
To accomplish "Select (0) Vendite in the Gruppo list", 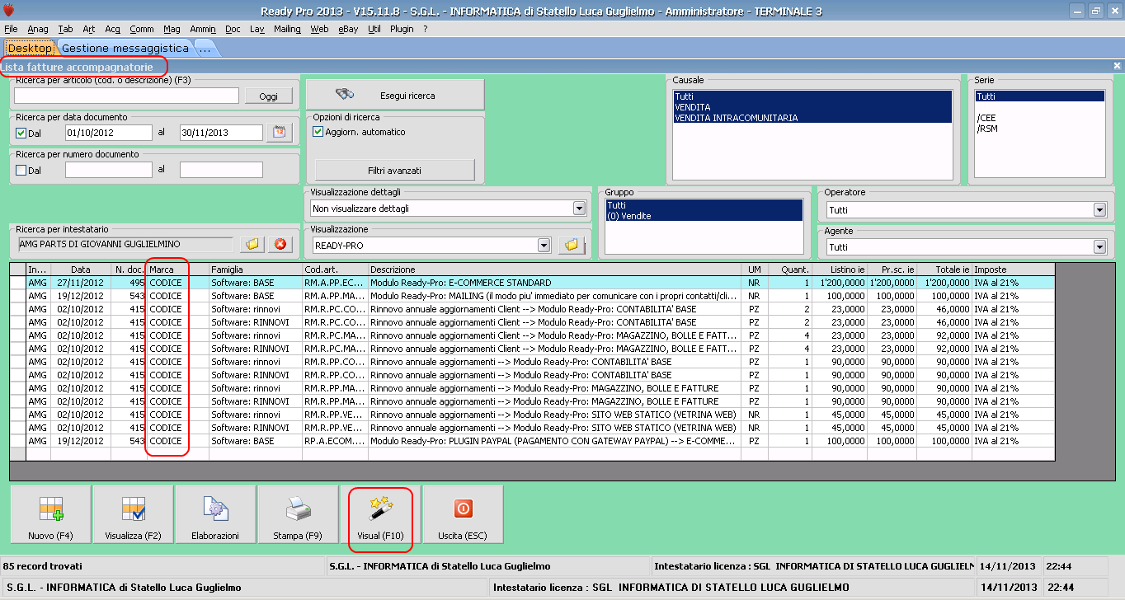I will [x=704, y=215].
